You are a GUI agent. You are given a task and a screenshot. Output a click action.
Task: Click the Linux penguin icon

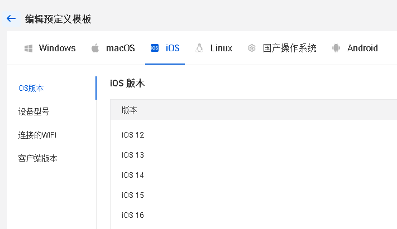coord(199,48)
